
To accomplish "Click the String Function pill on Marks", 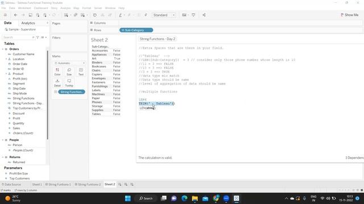I will [72, 92].
